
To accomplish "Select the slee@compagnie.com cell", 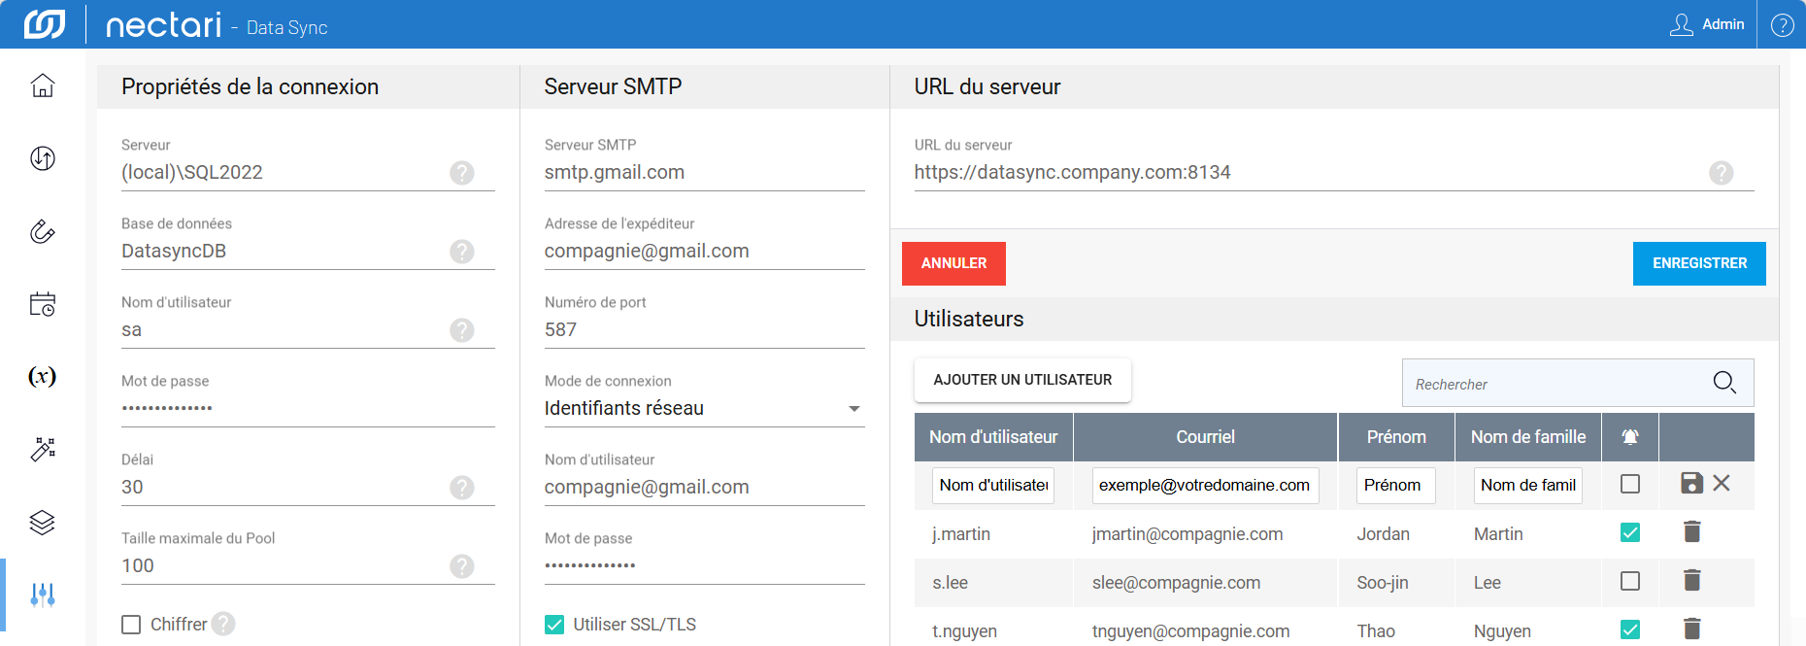I will [x=1205, y=583].
